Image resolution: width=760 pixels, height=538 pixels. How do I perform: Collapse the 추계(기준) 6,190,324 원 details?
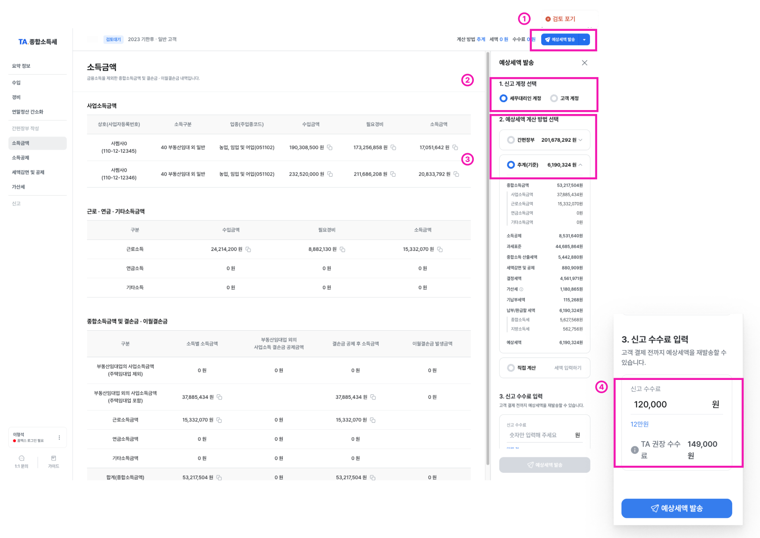click(x=580, y=165)
